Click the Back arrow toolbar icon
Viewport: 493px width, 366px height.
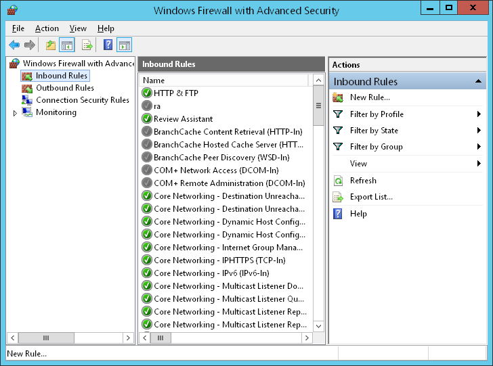click(x=14, y=45)
